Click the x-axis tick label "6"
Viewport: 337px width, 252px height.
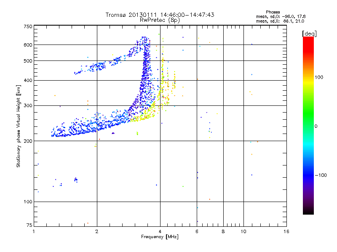tap(197, 231)
